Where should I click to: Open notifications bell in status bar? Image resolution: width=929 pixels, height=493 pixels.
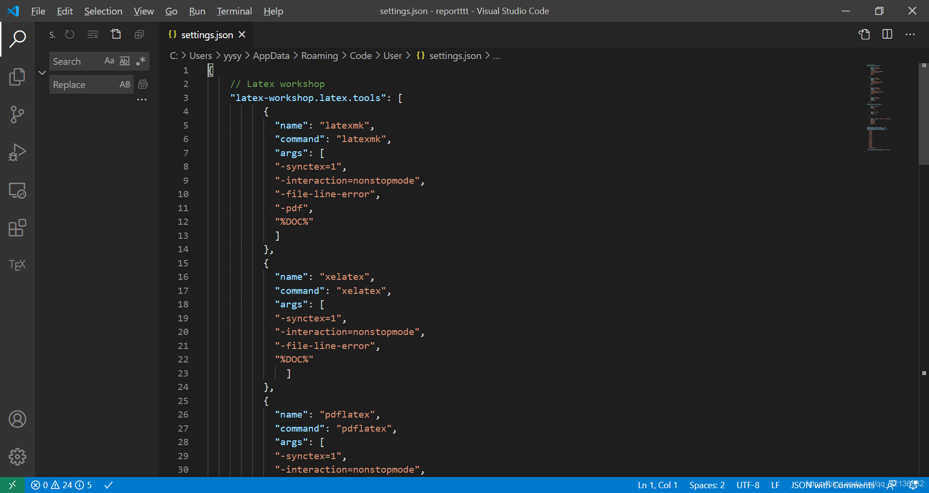(913, 485)
